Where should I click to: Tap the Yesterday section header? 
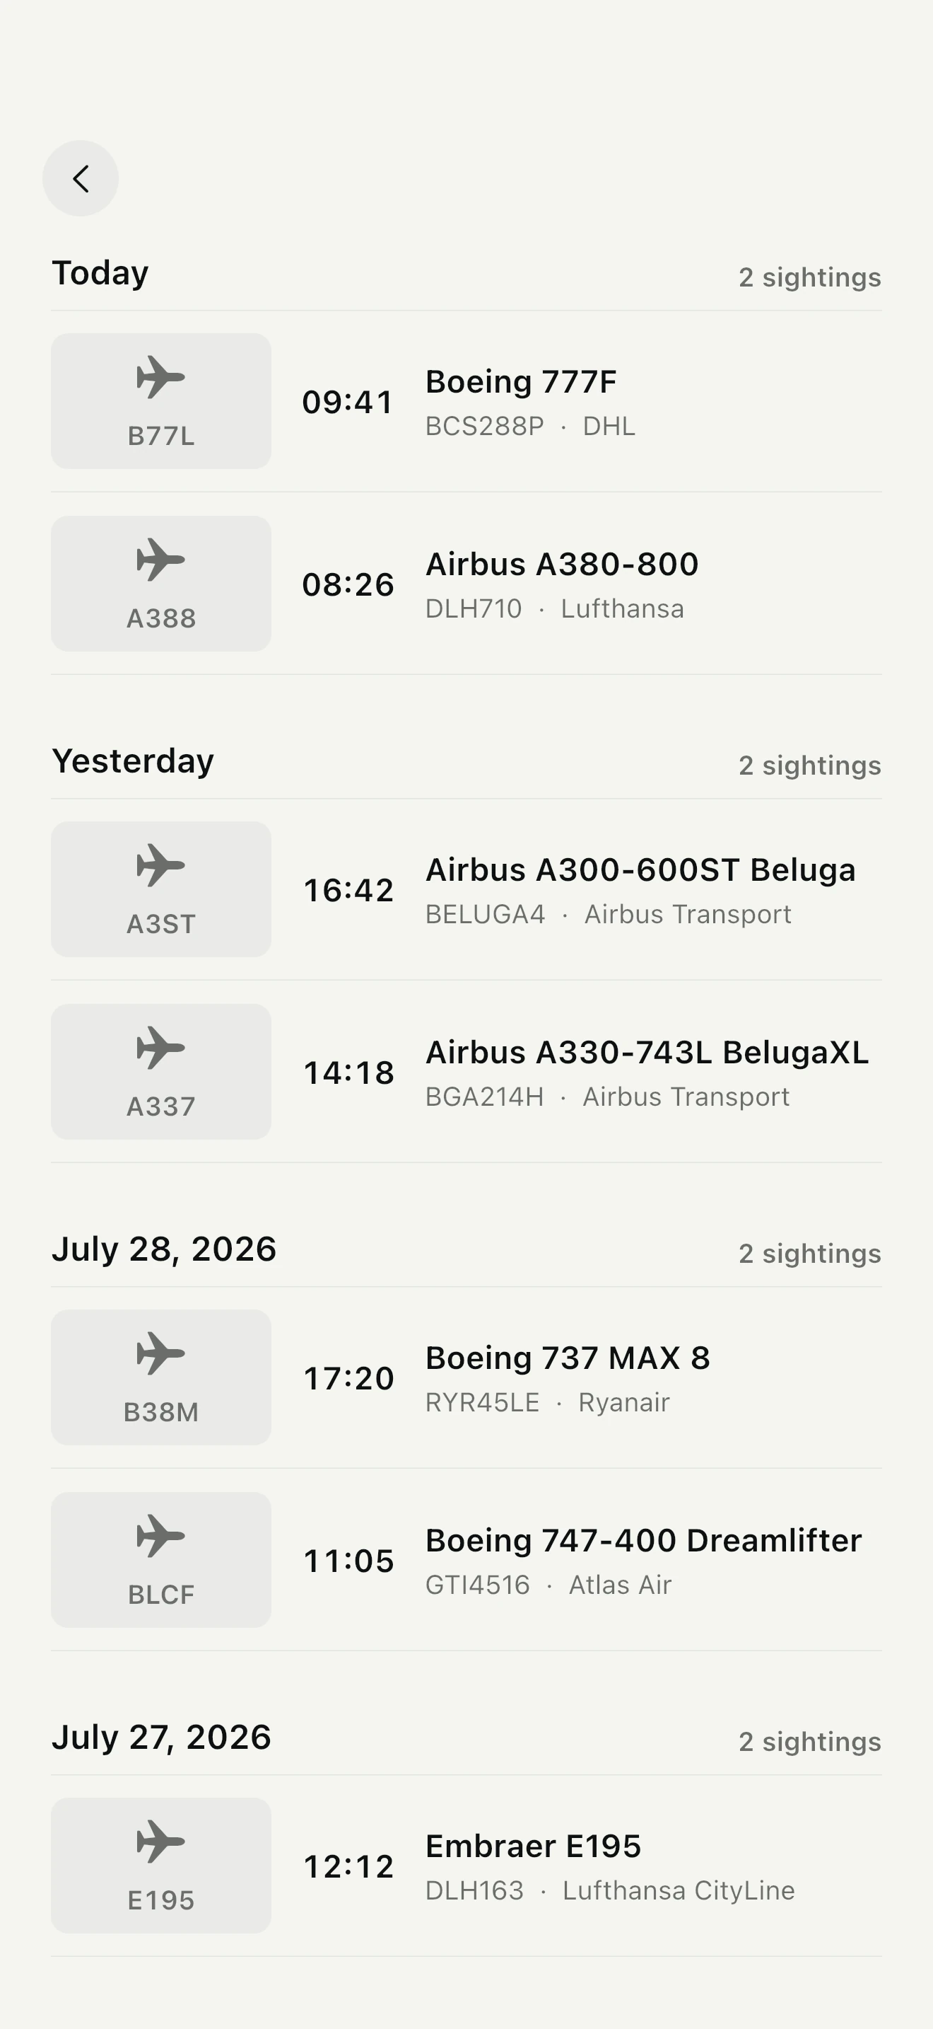[133, 762]
